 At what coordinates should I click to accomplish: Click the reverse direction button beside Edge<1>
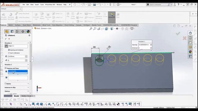[x=6, y=46]
